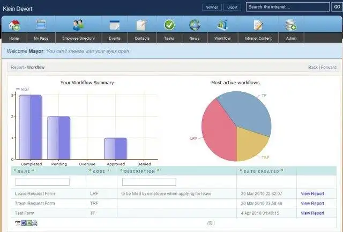This screenshot has height=232, width=343.
Task: Click the sort icon before DESCRIPTION header
Action: pos(122,170)
